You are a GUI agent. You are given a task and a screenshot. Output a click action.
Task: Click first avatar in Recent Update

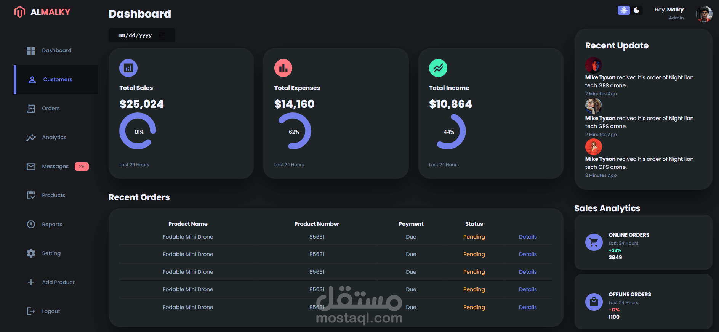coord(594,65)
